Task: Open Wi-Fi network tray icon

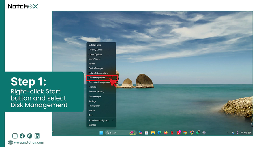Action: (242, 133)
